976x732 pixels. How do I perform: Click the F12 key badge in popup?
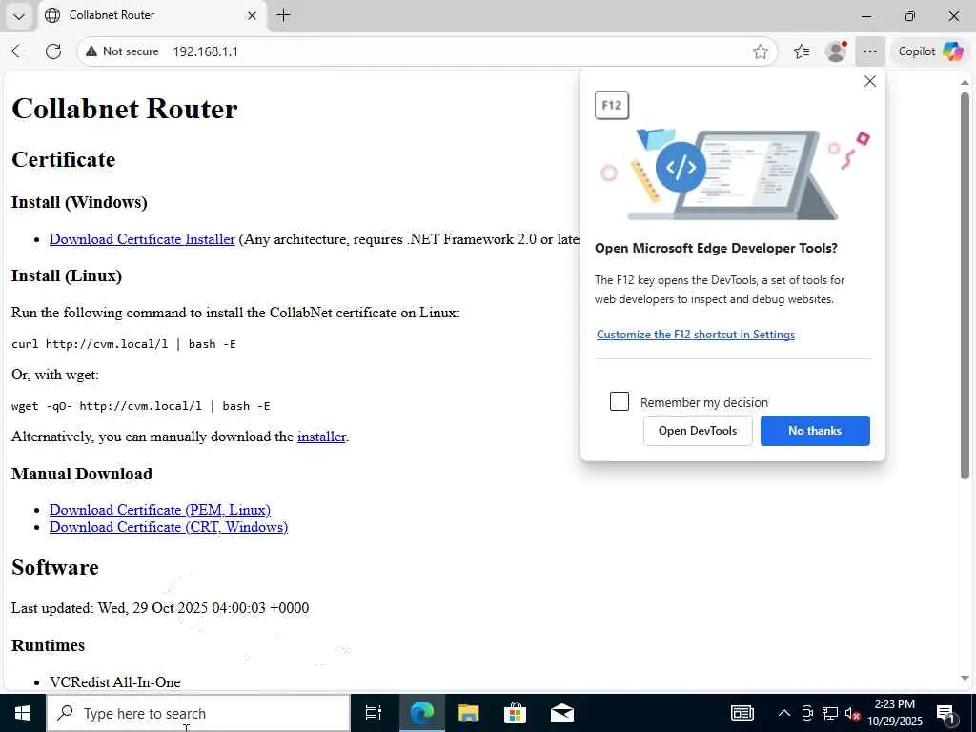(612, 105)
